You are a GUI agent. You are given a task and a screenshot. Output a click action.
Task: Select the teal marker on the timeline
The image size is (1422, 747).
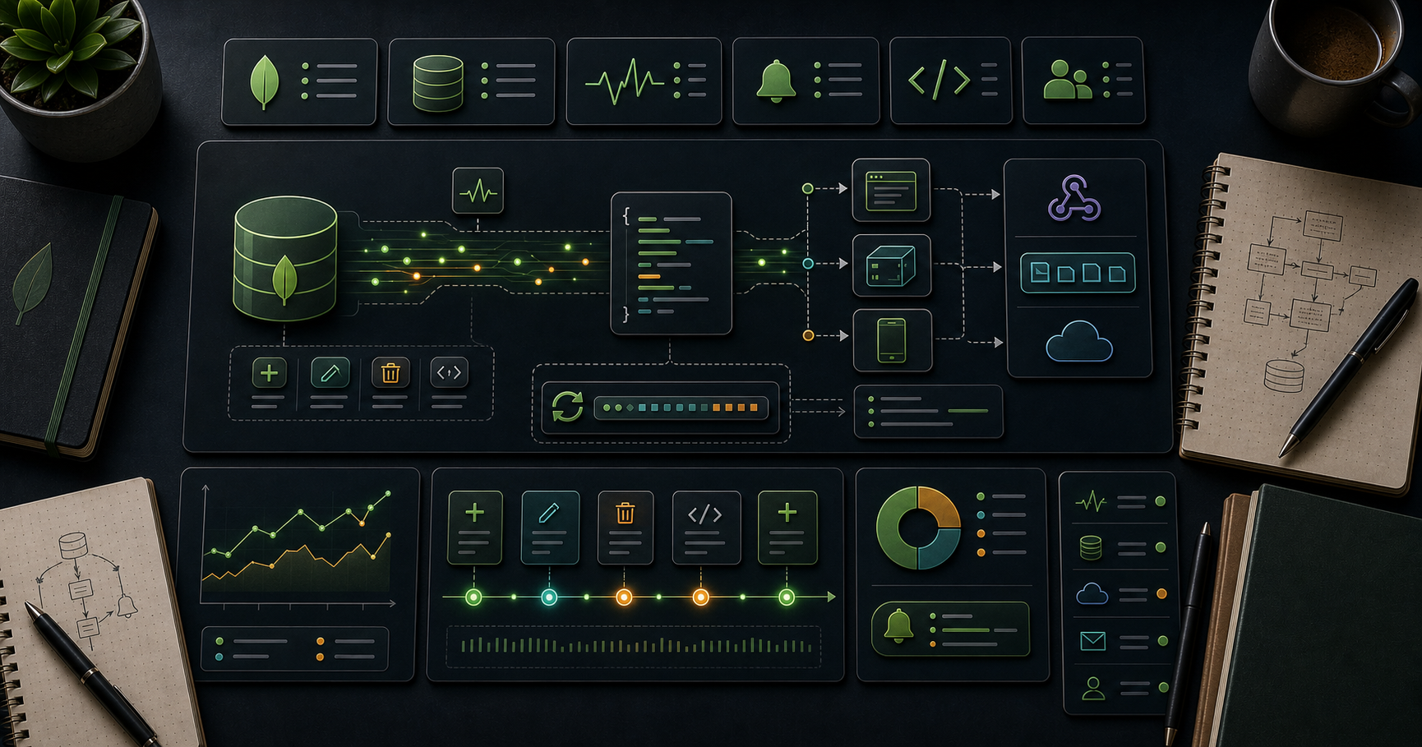(549, 597)
